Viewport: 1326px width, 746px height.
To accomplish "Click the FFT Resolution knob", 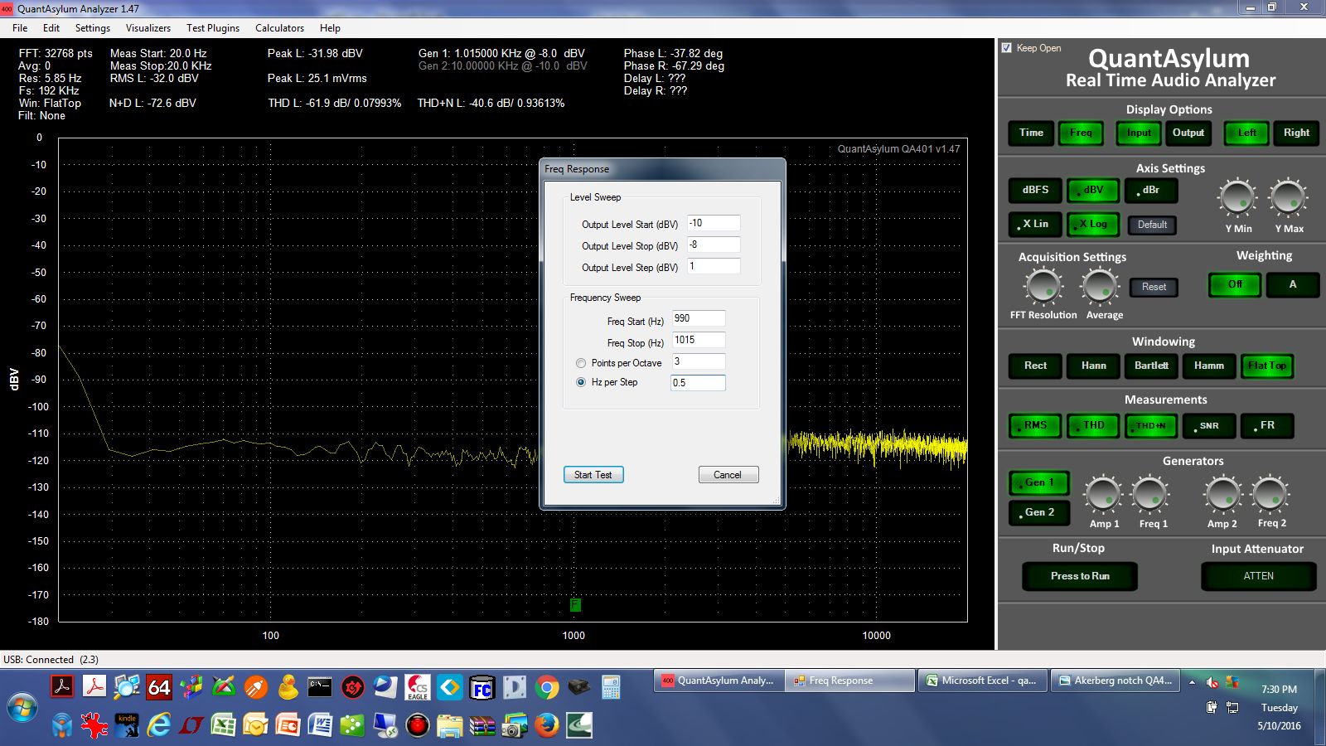I will 1043,287.
